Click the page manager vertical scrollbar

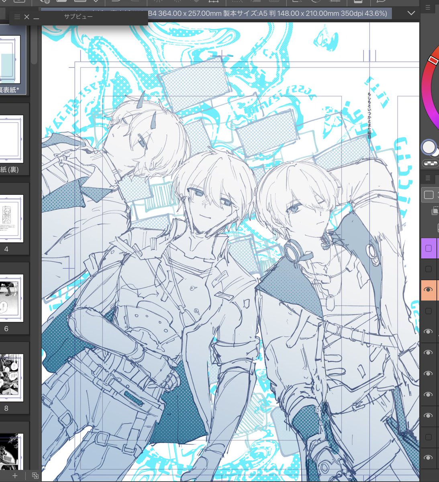tap(34, 44)
